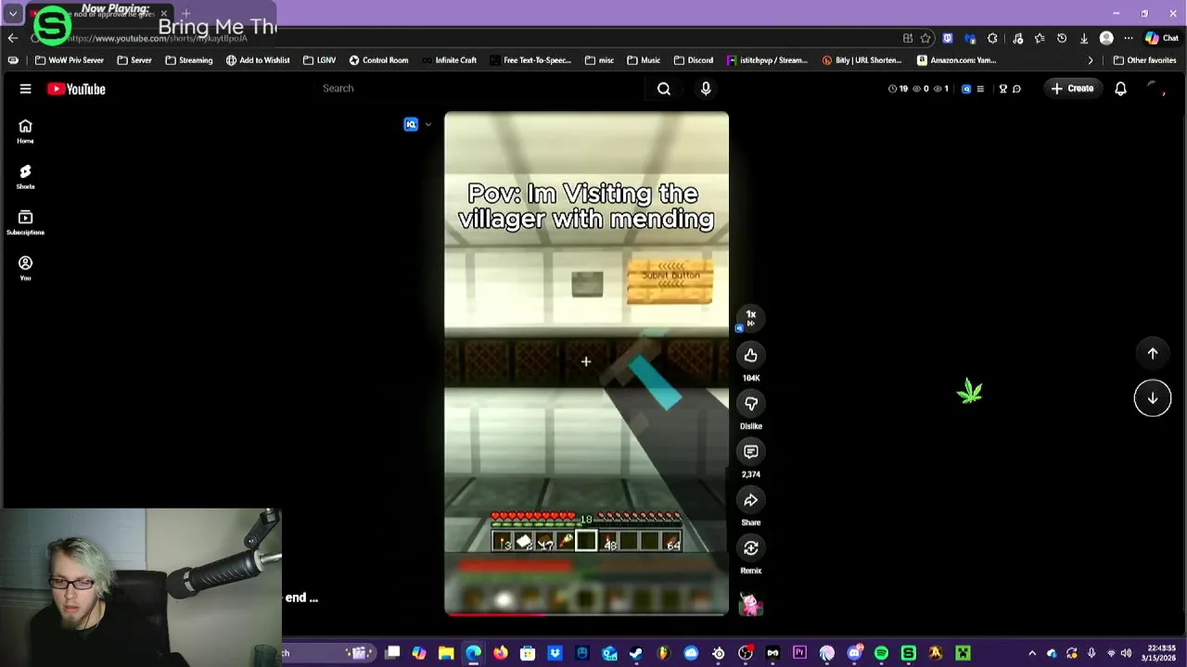Open Subscriptions in the YouTube sidebar

click(x=25, y=222)
